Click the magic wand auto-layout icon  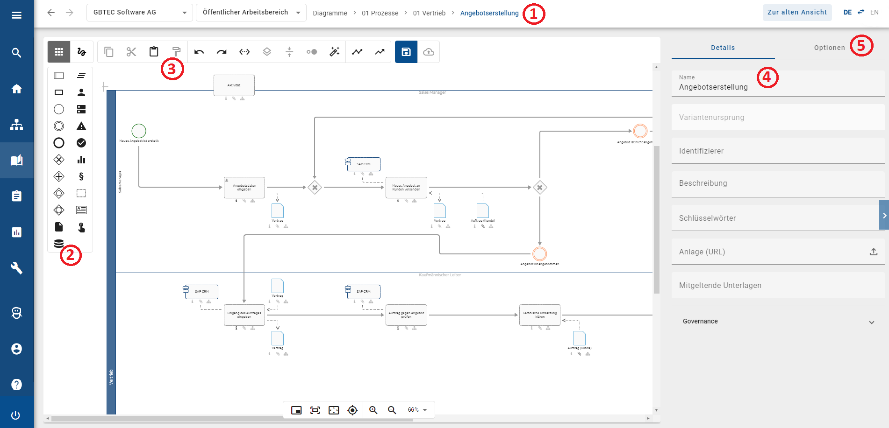tap(334, 52)
